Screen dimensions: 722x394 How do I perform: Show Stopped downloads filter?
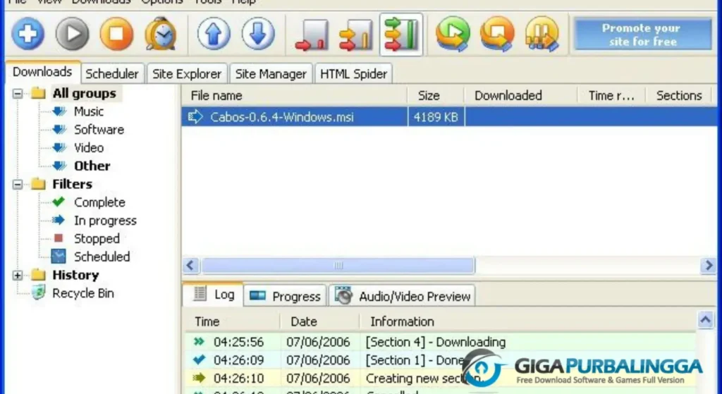(97, 239)
